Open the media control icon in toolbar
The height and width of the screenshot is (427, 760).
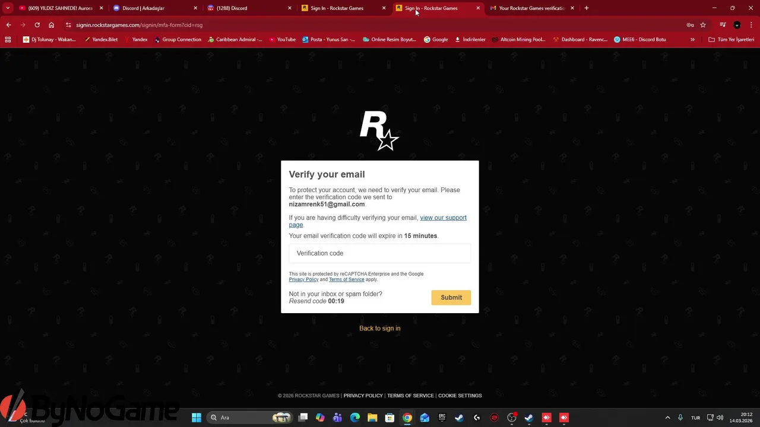pos(723,25)
